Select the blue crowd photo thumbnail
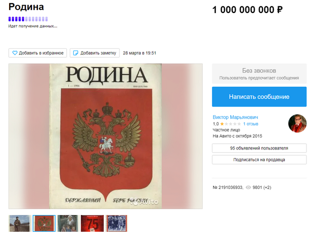 [117, 223]
